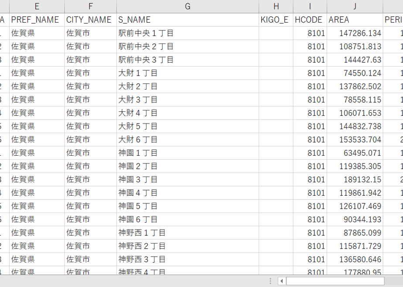Image resolution: width=403 pixels, height=287 pixels.
Task: Click AREA value 106071.653
Action: tap(355, 113)
